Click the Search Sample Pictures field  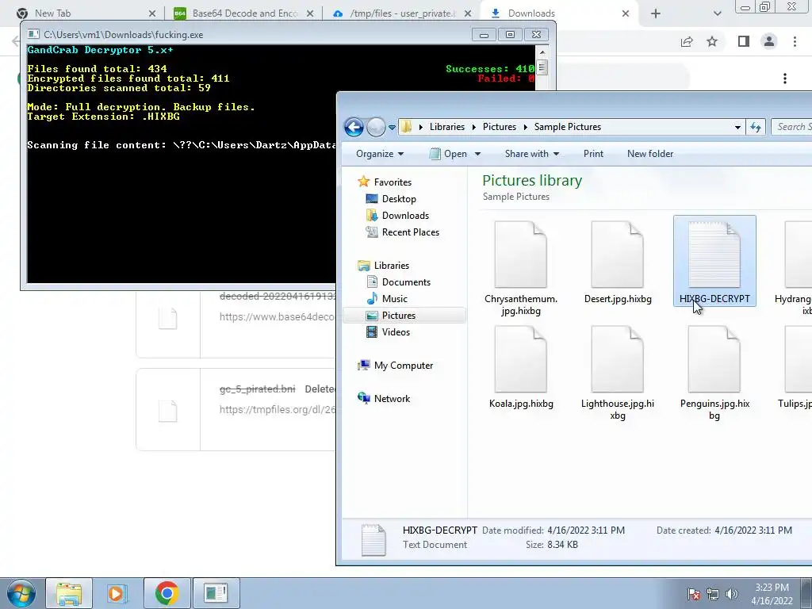[x=791, y=127]
